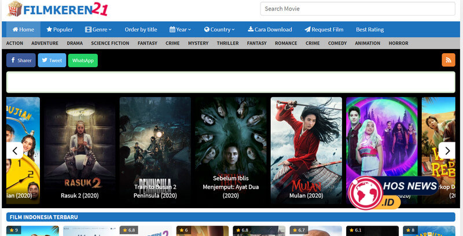Open the Populer star menu item
This screenshot has height=236, width=463.
pos(60,30)
